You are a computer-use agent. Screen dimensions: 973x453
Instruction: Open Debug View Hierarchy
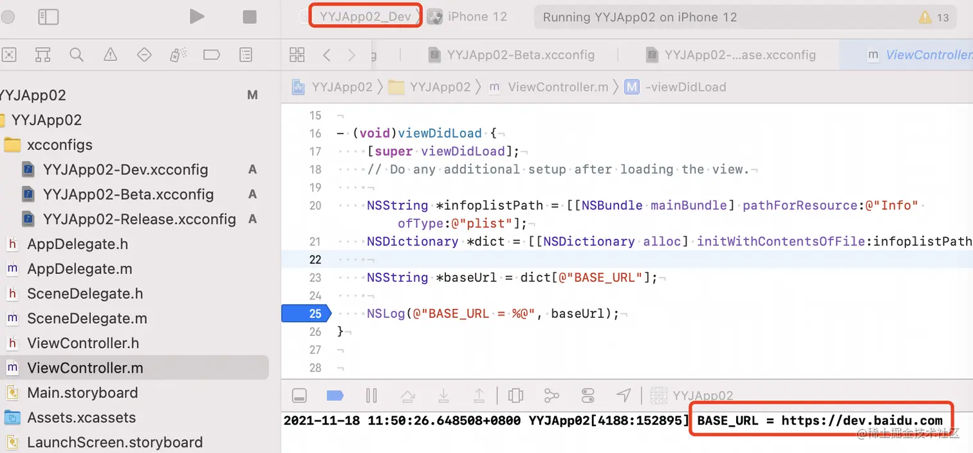(x=515, y=395)
